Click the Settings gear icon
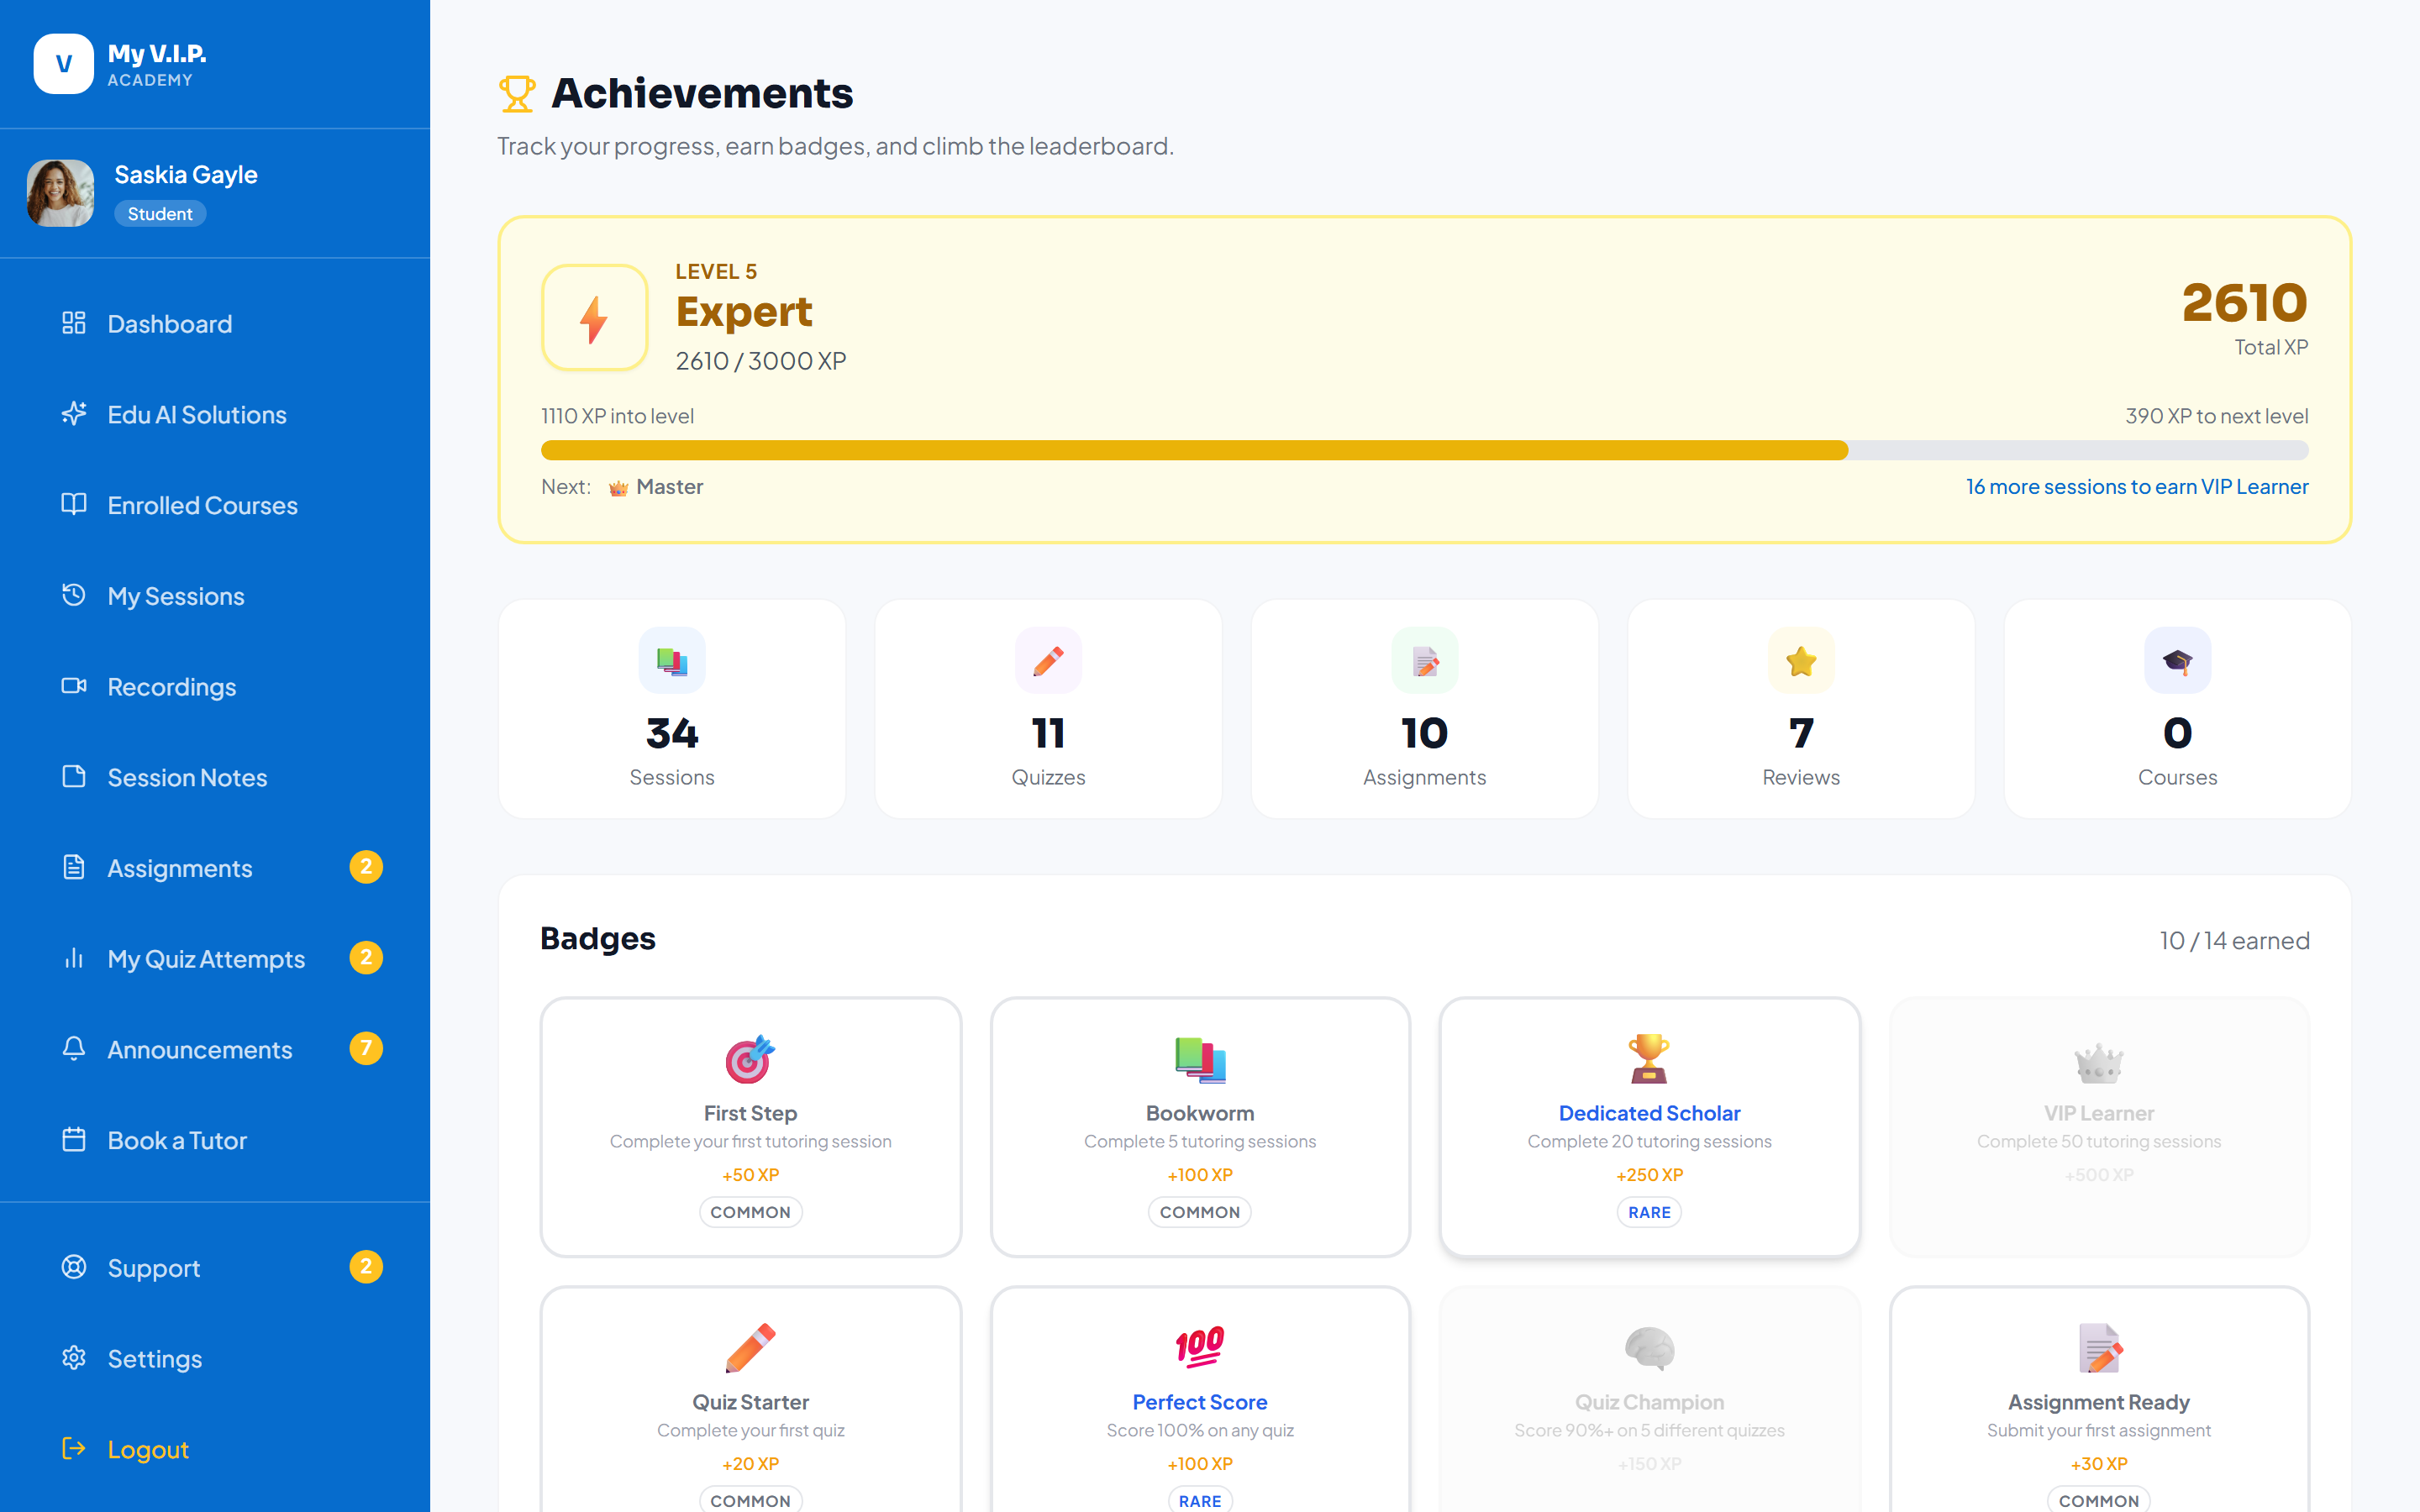Image resolution: width=2420 pixels, height=1512 pixels. [x=74, y=1358]
